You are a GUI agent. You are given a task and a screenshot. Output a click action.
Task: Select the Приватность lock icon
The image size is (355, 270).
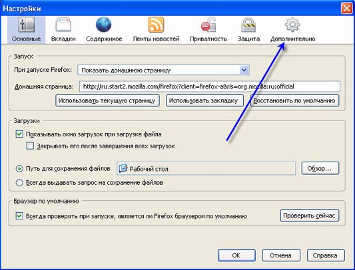pos(208,25)
